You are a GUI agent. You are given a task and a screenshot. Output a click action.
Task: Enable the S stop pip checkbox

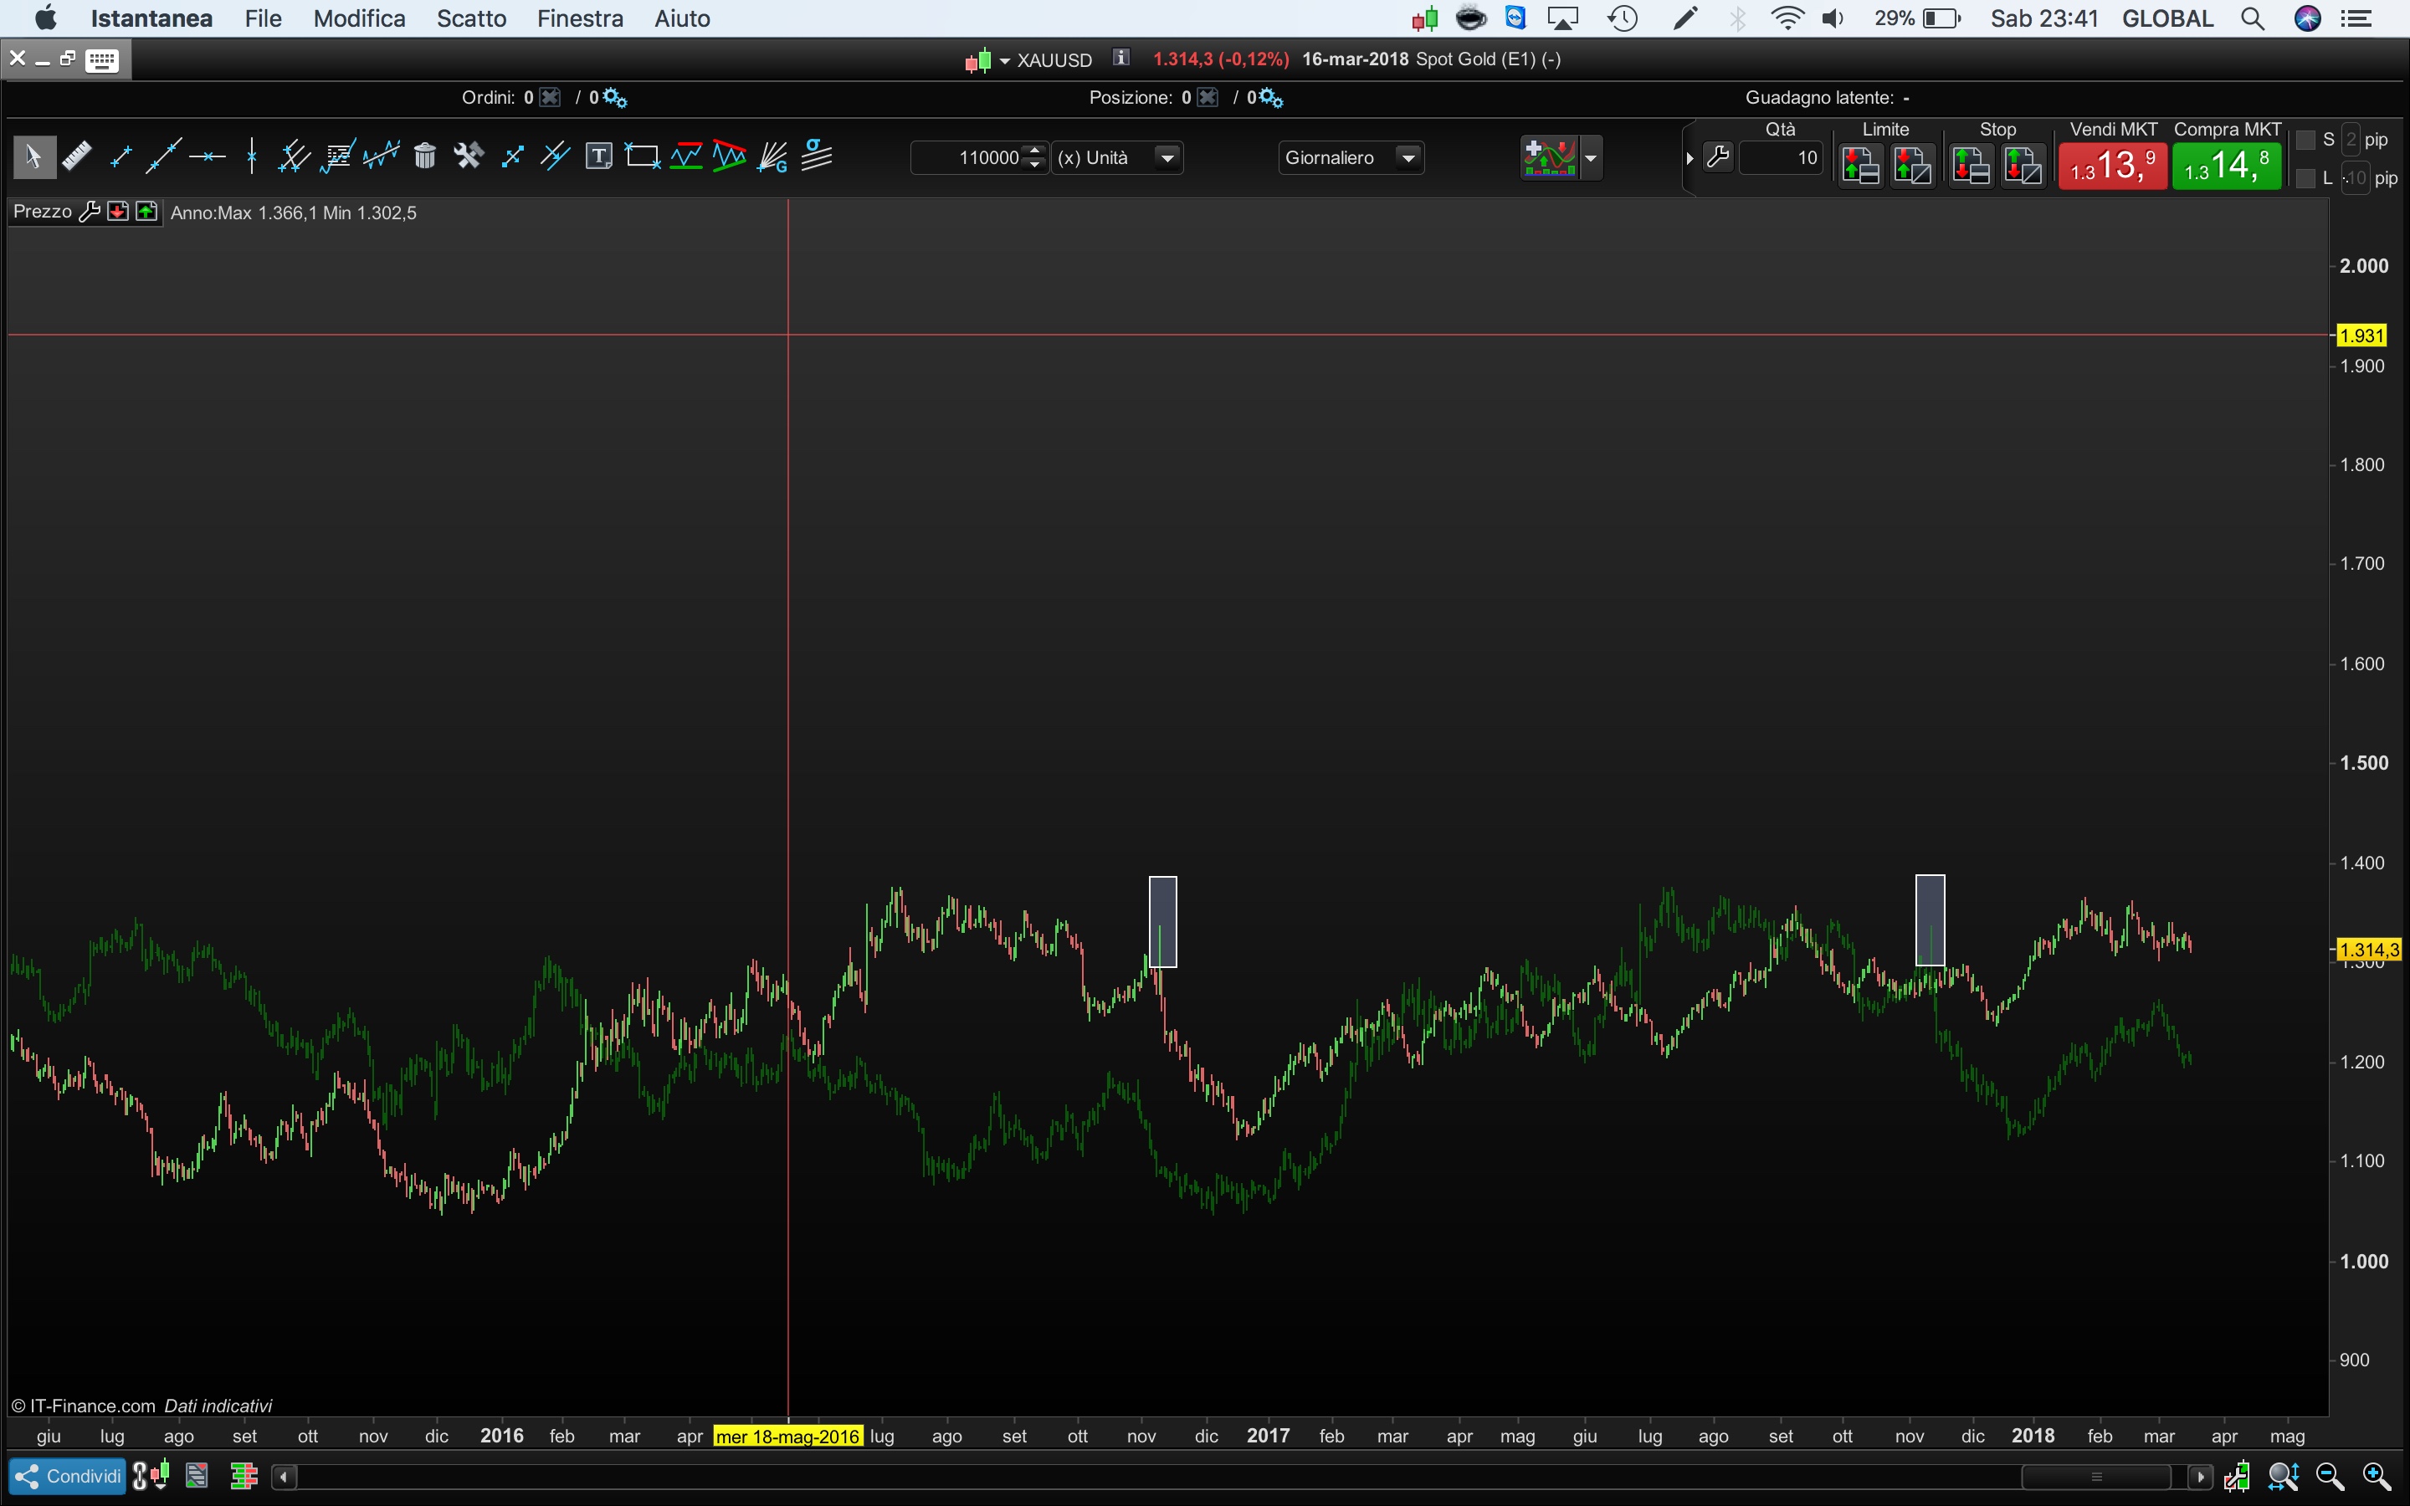coord(2305,141)
